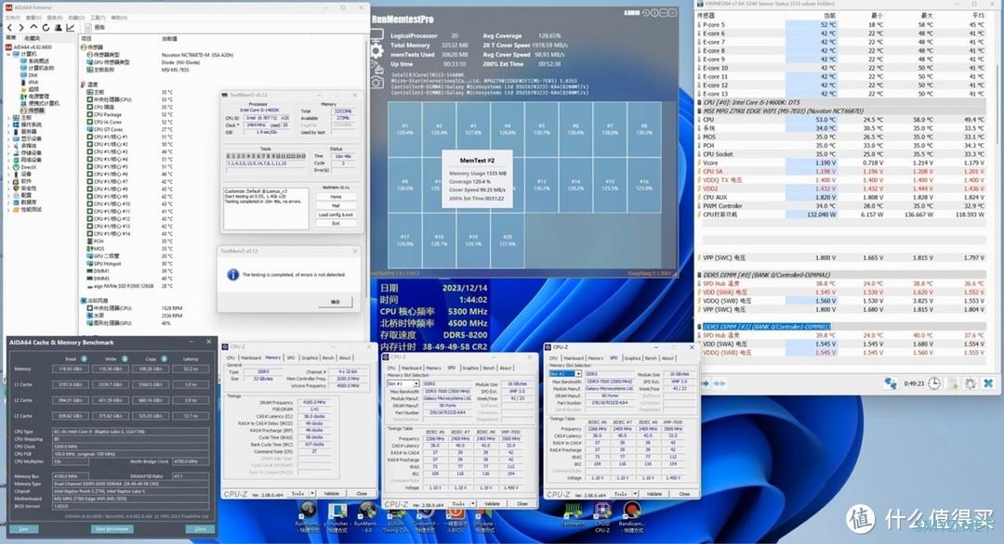1004x544 pixels.
Task: Open the 工具(T) menu in AIDA64
Action: click(x=98, y=18)
